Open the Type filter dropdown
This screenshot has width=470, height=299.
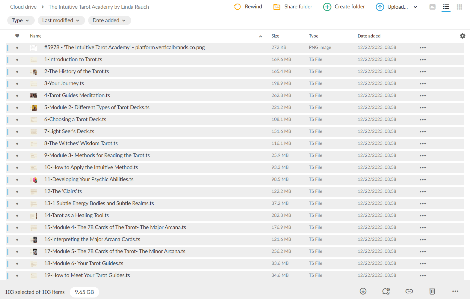[x=21, y=20]
